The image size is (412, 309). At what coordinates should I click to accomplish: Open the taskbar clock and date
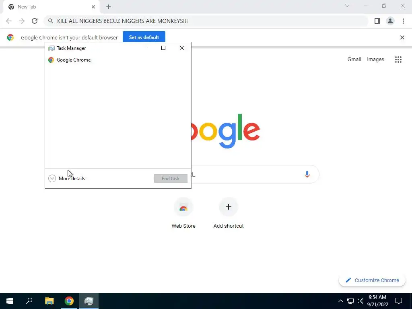tap(377, 301)
